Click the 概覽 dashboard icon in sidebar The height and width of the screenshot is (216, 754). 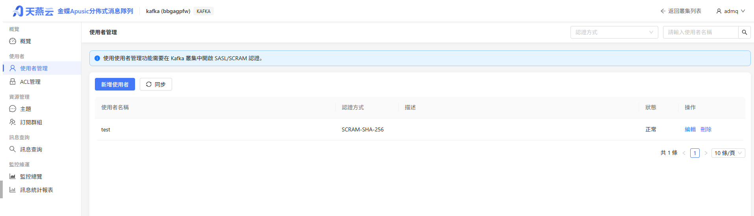[13, 41]
